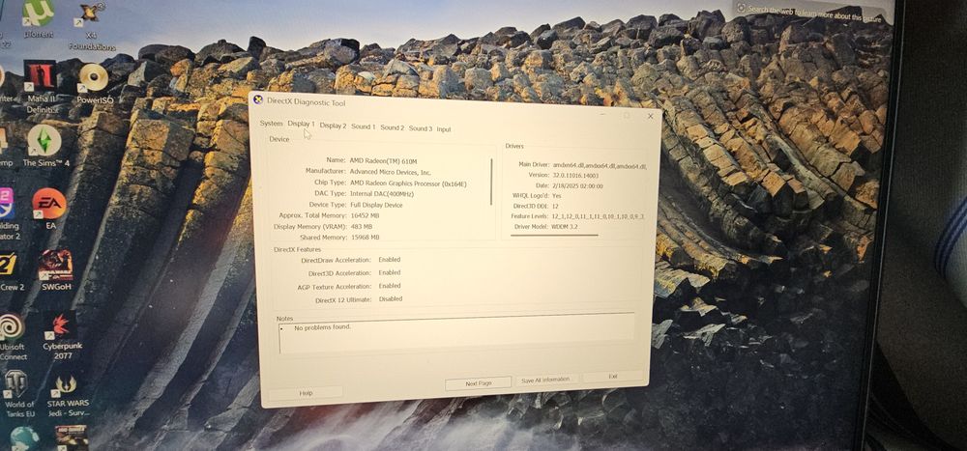Click the '15968 MB' shared memory value
Screen dimensions: 967x451
pos(366,238)
